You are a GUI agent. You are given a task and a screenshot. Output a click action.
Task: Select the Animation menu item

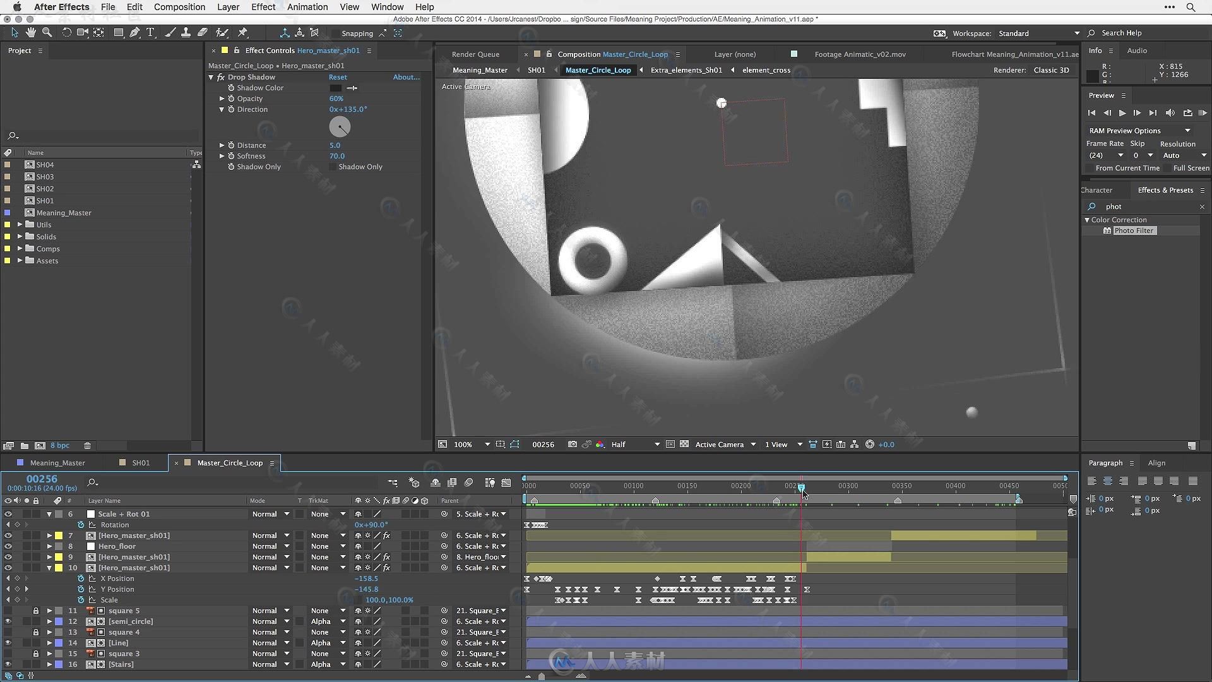[x=306, y=7]
